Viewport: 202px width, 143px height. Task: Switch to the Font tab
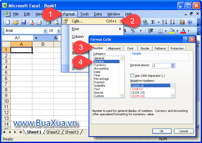pos(130,49)
